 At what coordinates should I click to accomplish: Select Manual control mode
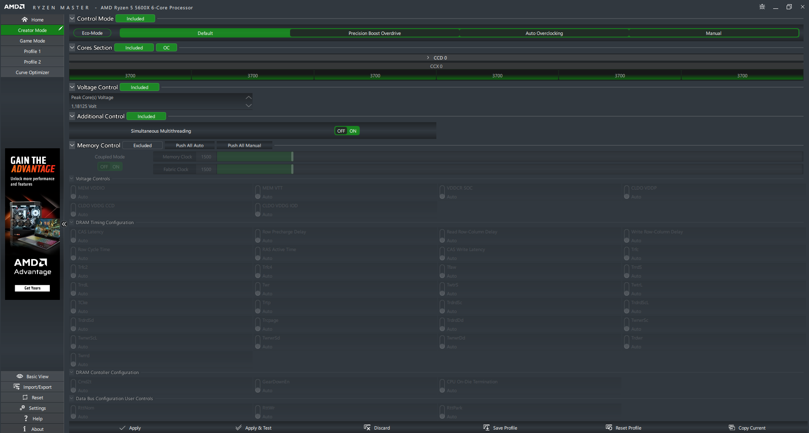click(714, 33)
